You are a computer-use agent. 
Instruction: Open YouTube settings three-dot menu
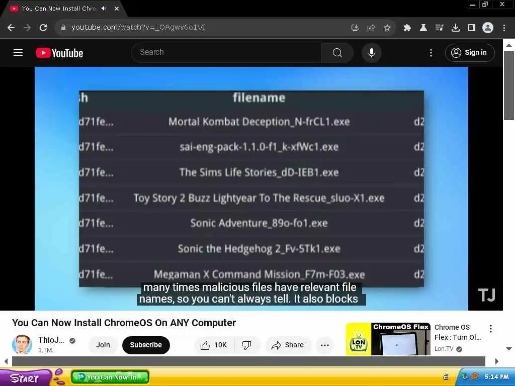pos(431,53)
